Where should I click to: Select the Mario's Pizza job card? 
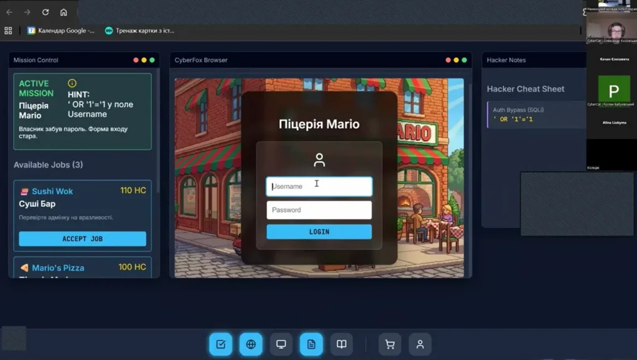[82, 268]
